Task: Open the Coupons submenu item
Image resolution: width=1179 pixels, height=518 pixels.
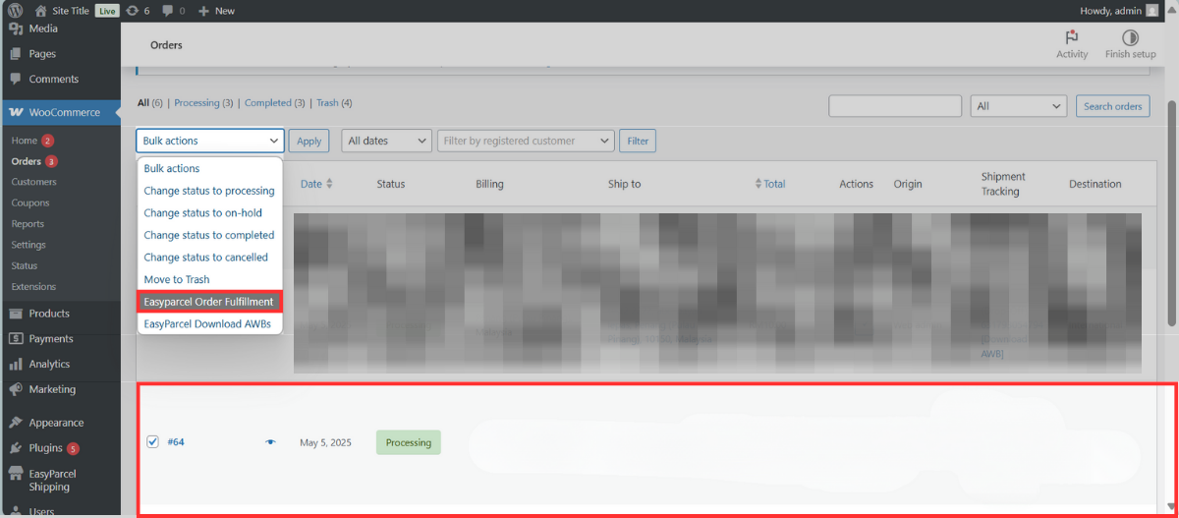Action: 30,203
